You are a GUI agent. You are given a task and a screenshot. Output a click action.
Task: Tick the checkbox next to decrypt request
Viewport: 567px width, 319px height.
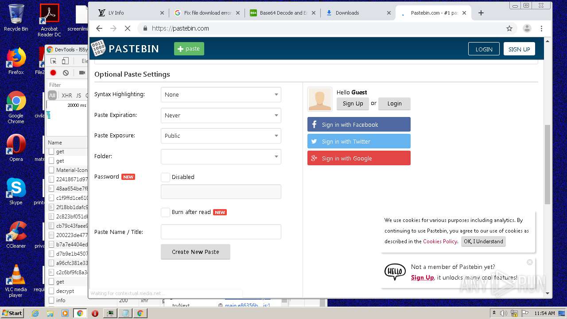point(51,291)
